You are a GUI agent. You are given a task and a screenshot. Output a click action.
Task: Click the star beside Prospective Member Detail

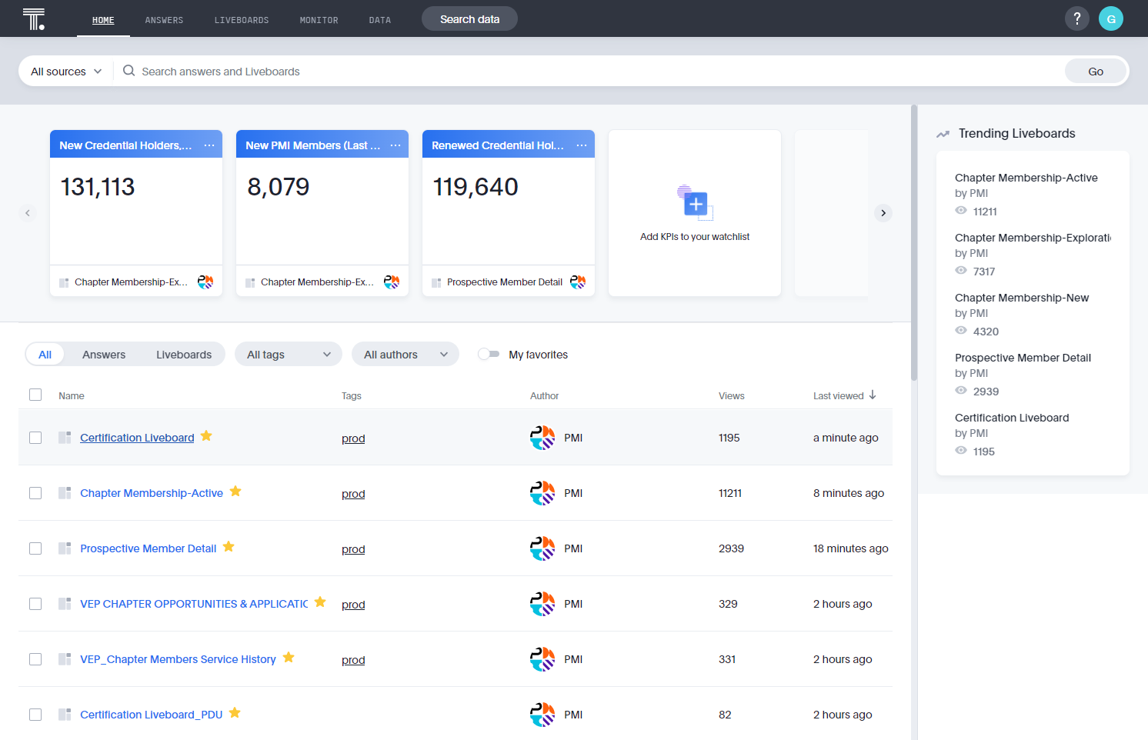pos(229,547)
